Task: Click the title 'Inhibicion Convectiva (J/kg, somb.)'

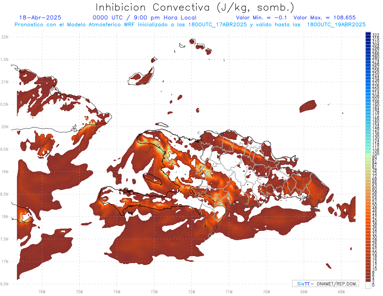Action: 195,7
